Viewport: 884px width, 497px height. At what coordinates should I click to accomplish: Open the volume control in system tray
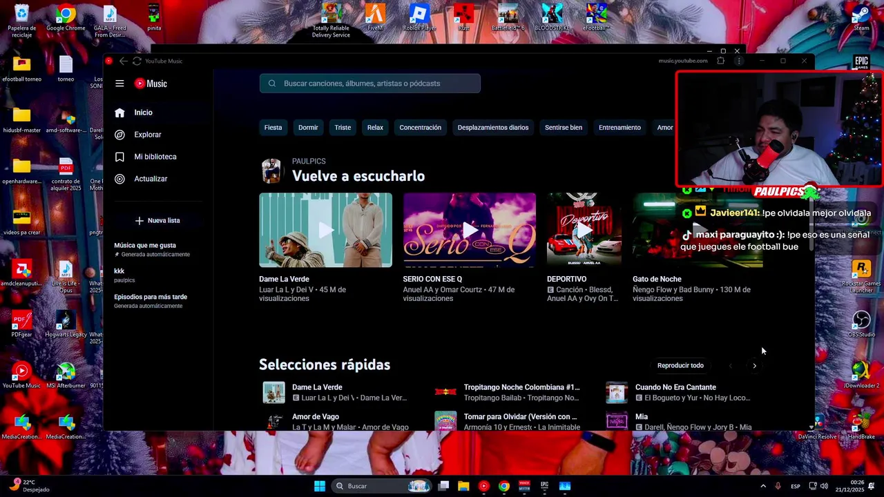(x=824, y=486)
